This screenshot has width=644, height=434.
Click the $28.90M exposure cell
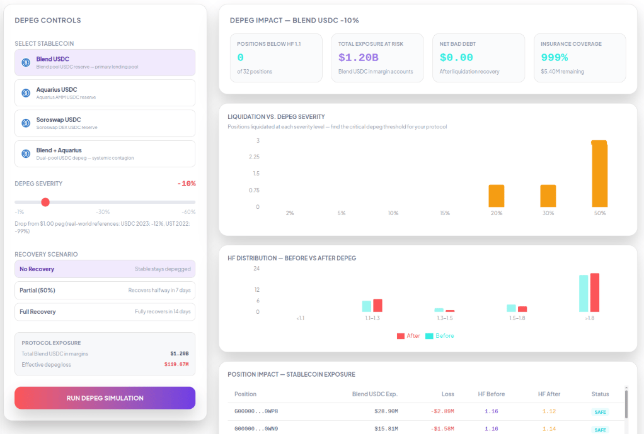pos(386,411)
